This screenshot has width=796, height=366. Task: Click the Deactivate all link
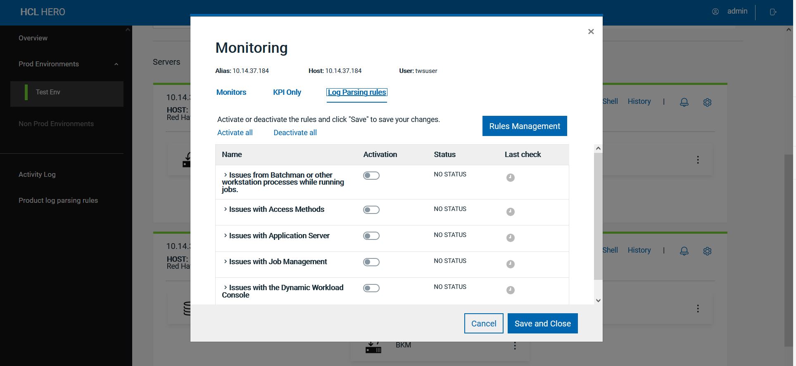(x=295, y=133)
